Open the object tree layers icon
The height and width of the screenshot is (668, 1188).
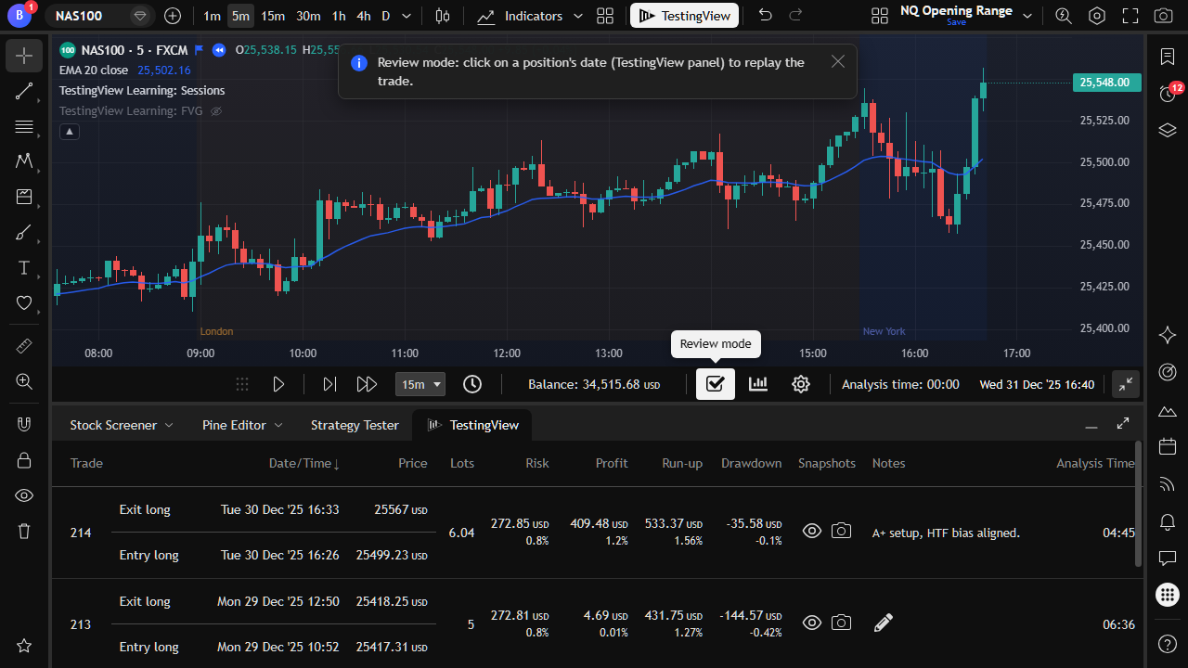click(x=1169, y=130)
